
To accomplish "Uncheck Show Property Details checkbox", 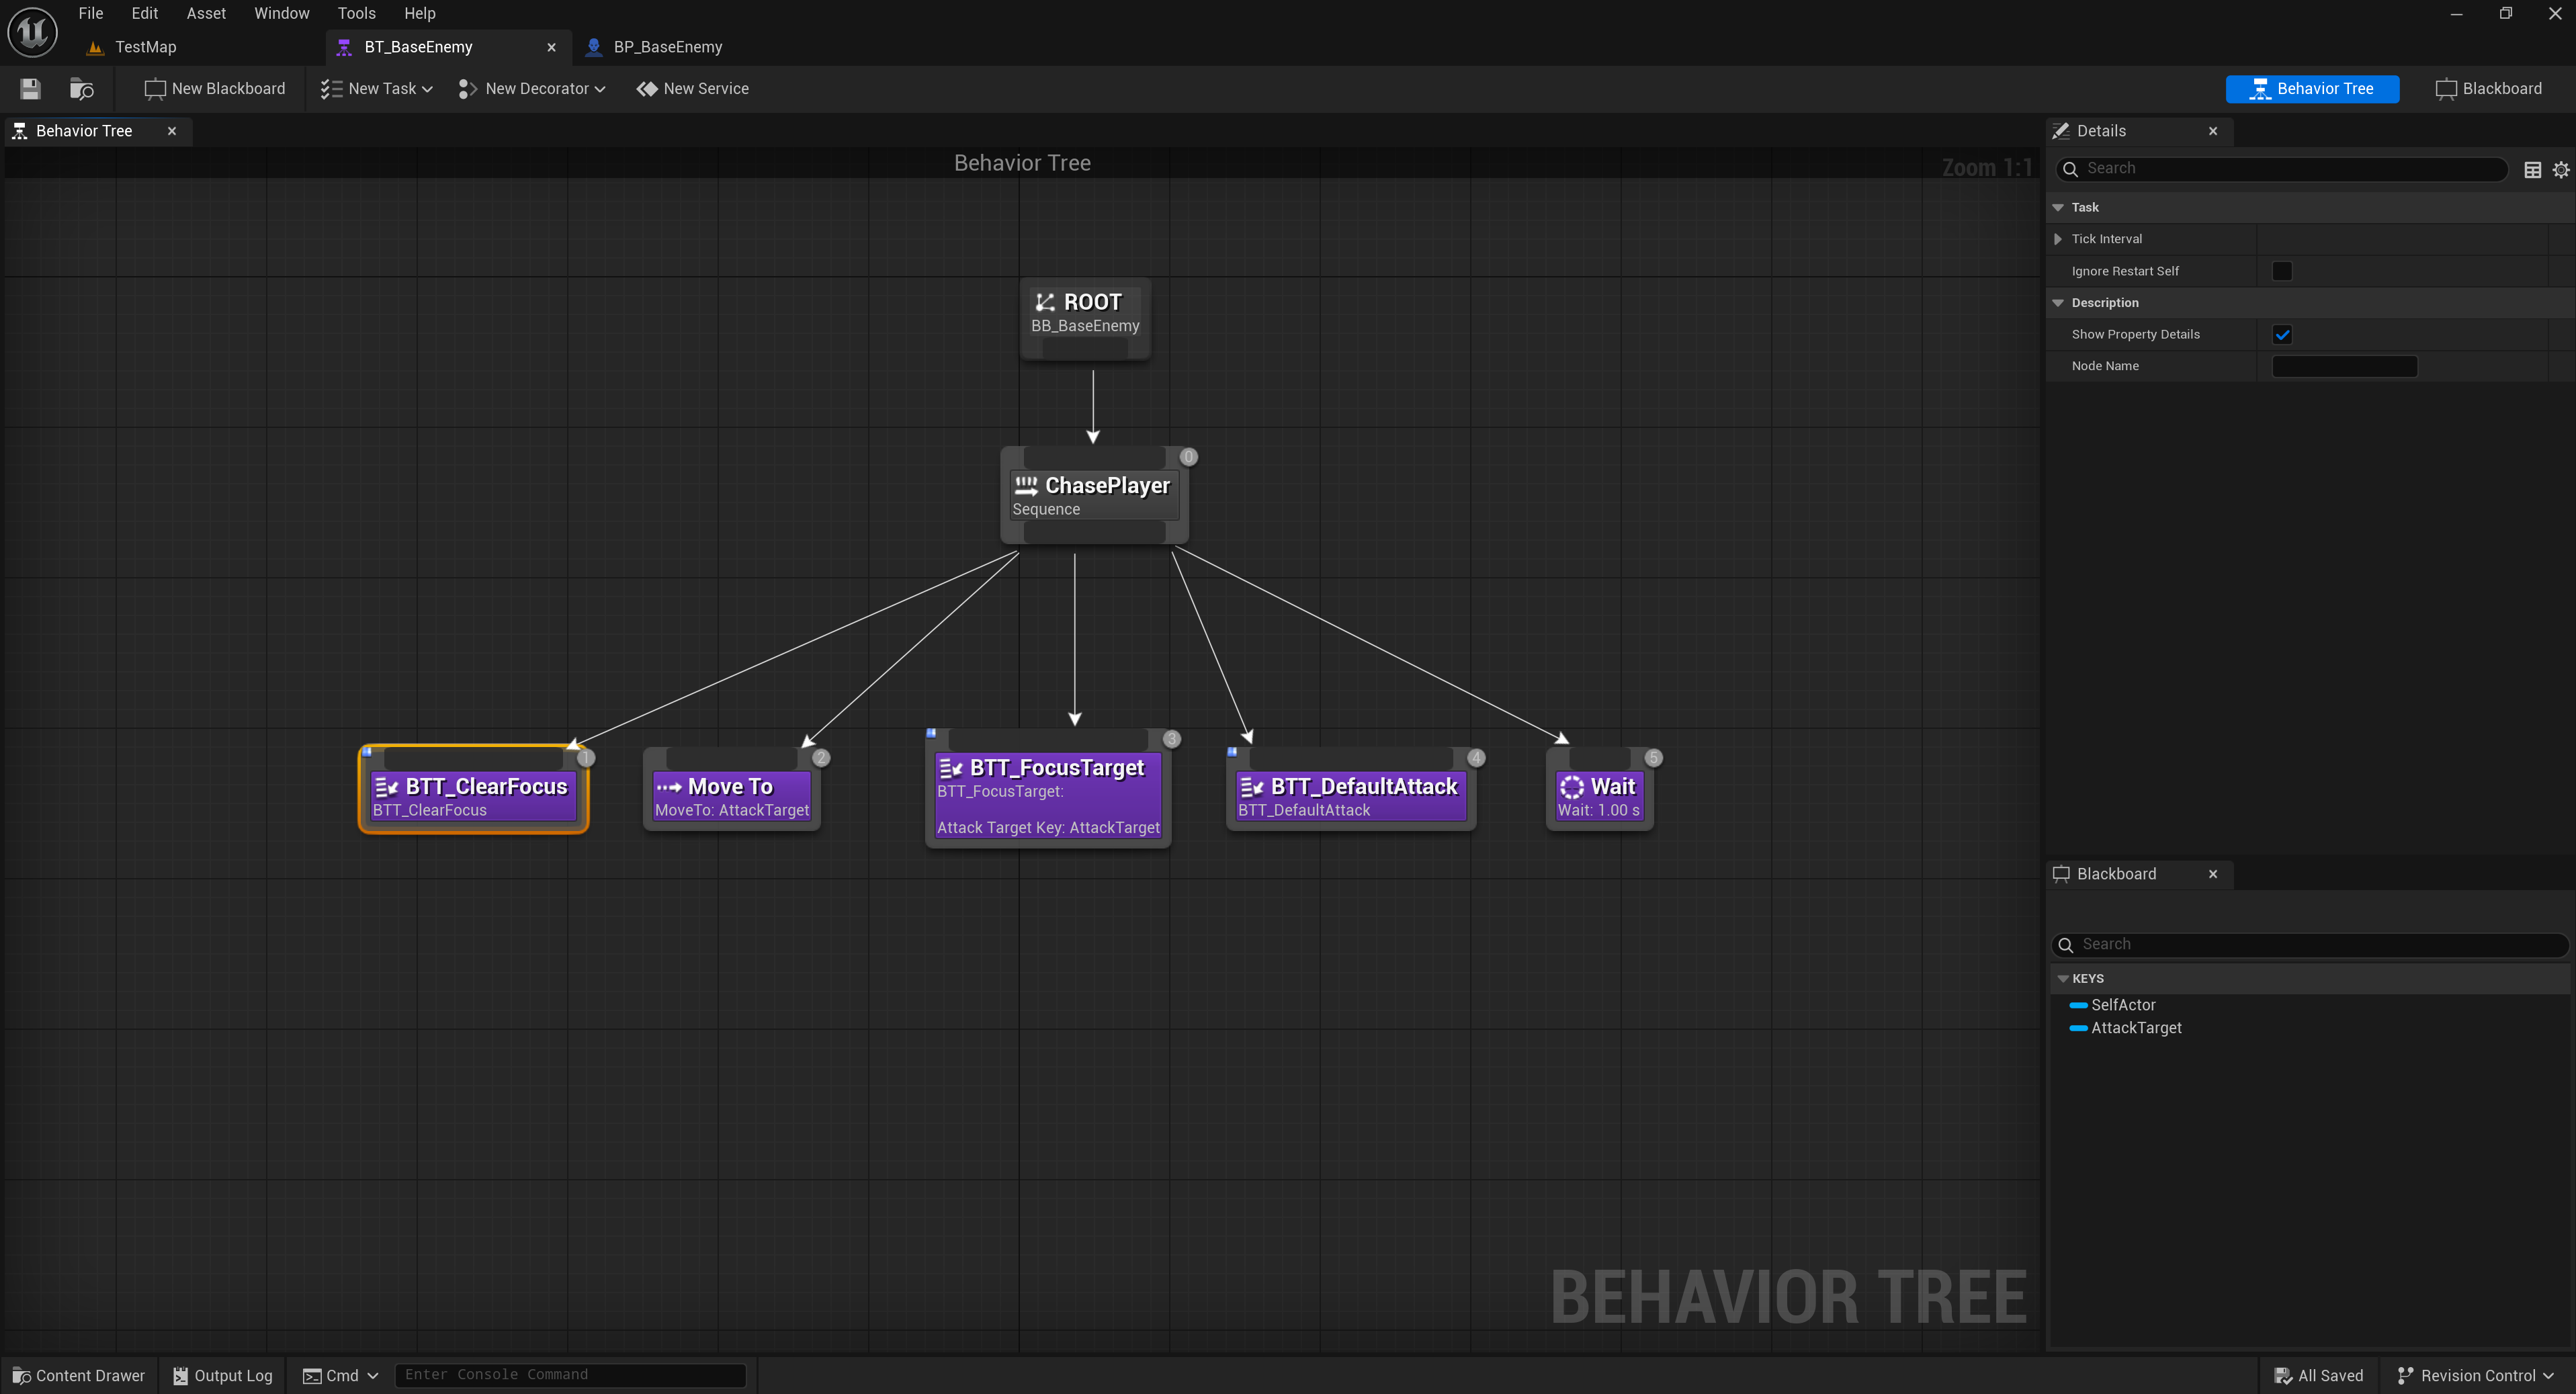I will pyautogui.click(x=2281, y=334).
